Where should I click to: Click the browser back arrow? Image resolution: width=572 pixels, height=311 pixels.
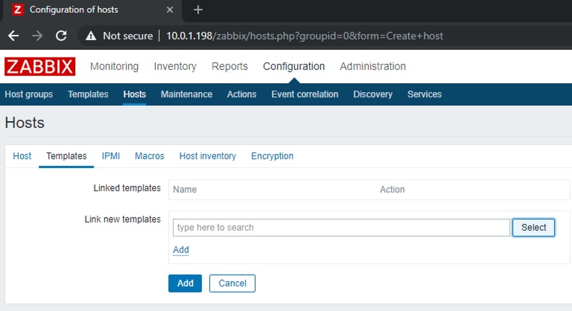tap(14, 36)
